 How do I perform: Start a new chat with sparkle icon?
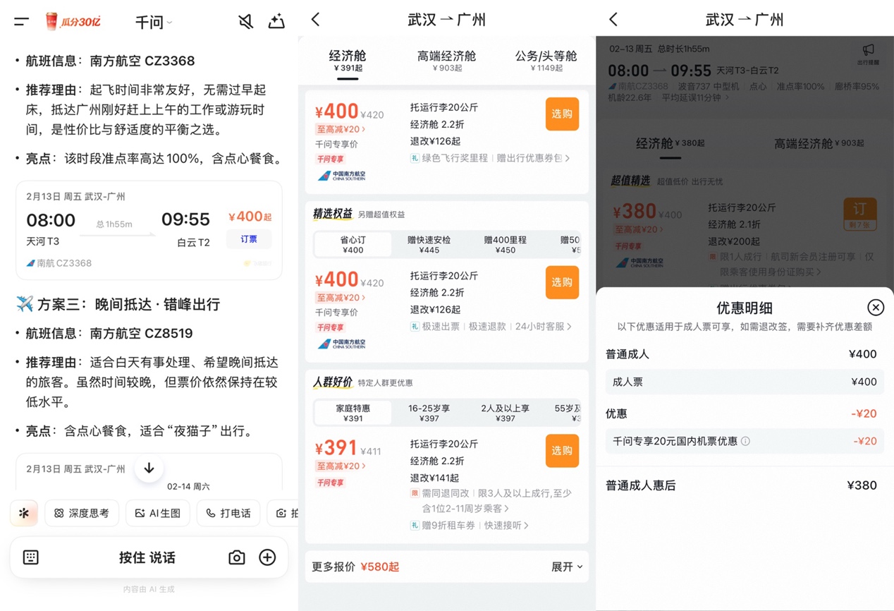point(276,22)
